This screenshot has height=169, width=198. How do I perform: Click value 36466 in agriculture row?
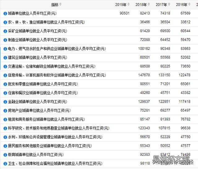145,22
